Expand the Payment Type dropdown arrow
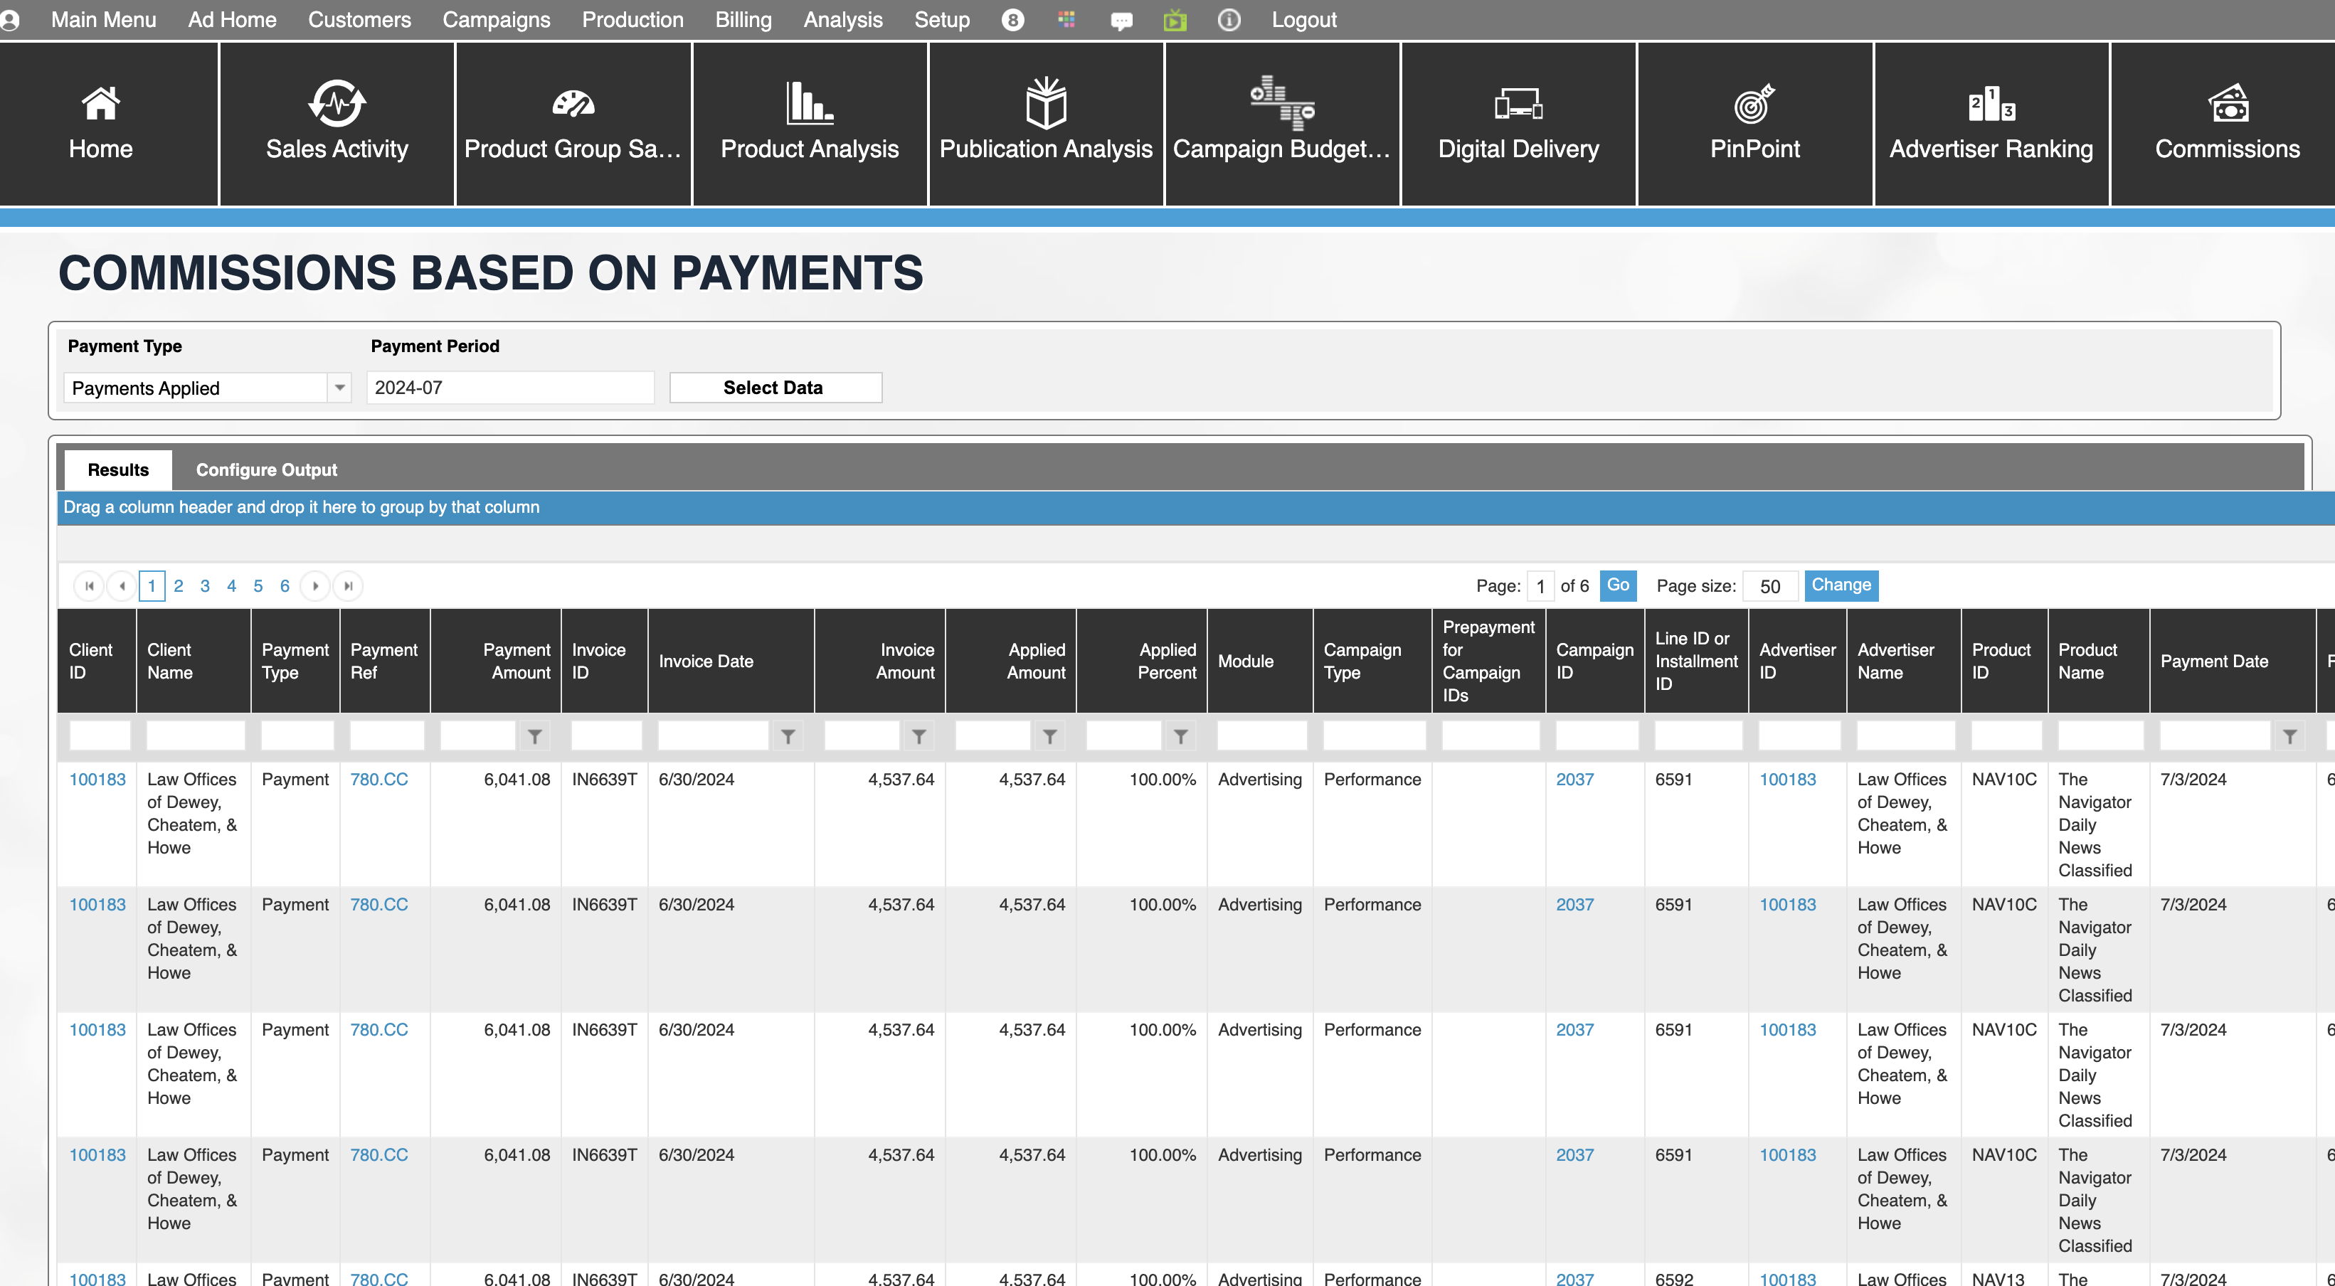 [339, 388]
